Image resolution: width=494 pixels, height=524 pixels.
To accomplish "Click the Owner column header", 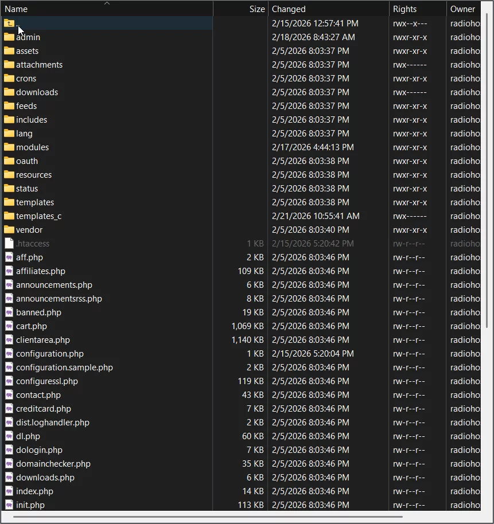I will pos(464,9).
